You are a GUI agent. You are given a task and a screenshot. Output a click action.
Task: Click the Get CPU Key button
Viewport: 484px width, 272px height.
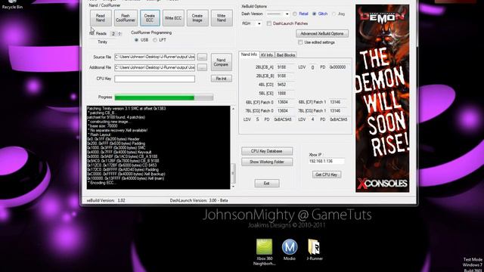pos(326,175)
